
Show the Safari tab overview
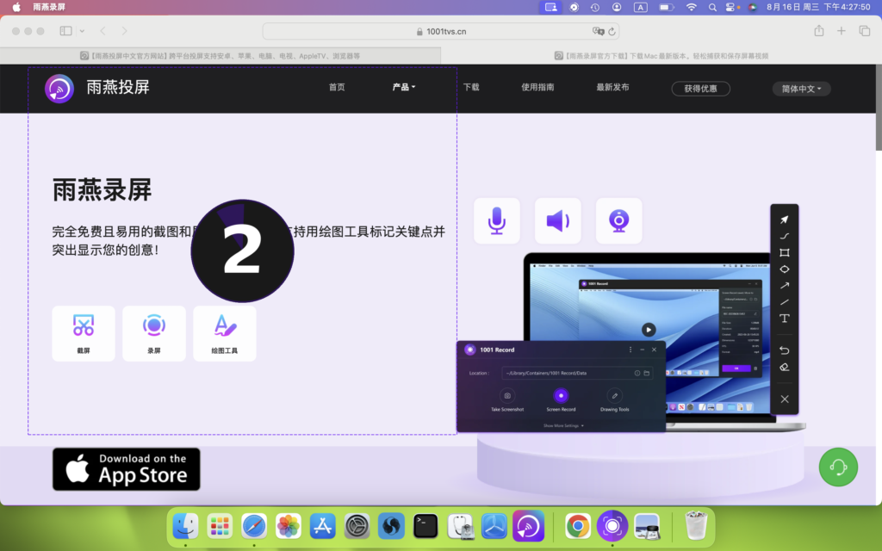pos(865,31)
